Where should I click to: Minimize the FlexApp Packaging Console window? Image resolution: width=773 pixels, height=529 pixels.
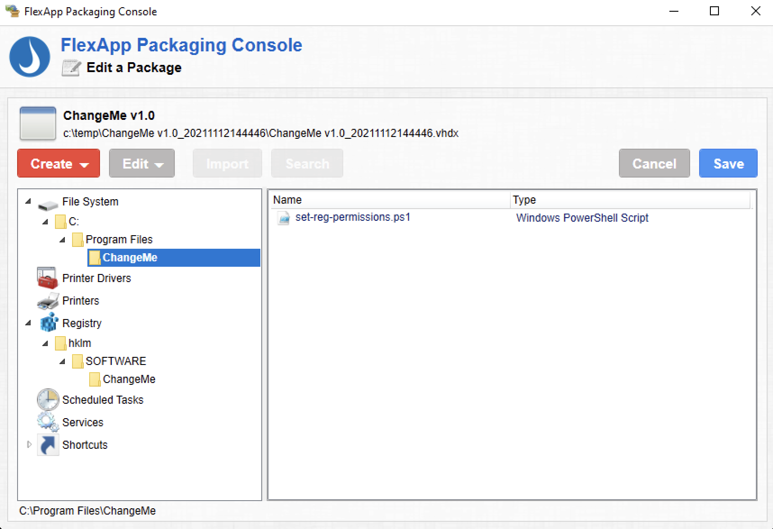click(x=674, y=11)
